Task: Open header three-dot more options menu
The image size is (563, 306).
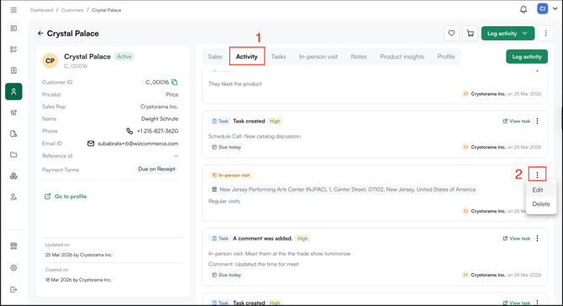Action: pyautogui.click(x=545, y=34)
